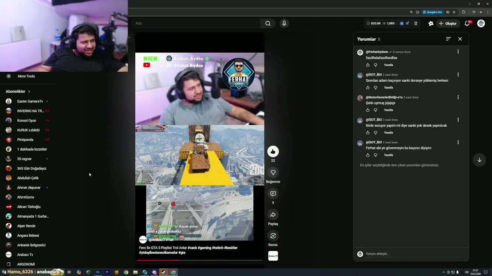Reply to the FerhatAydnnn comment with Yanıtla

[x=389, y=65]
